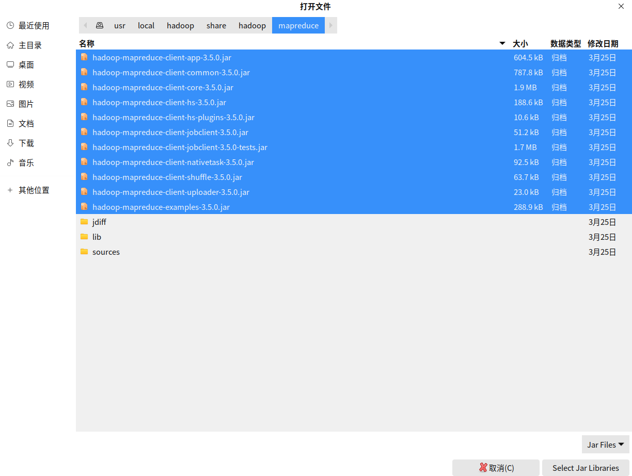Go to the local path segment
632x476 pixels.
pyautogui.click(x=146, y=25)
